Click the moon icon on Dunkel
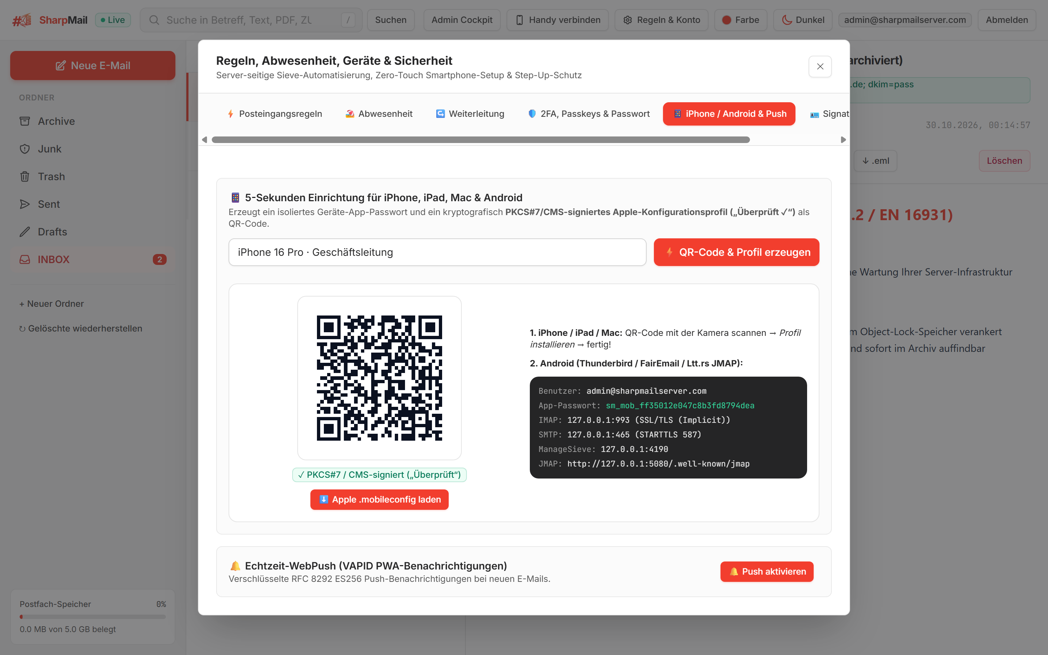This screenshot has width=1048, height=655. click(786, 20)
